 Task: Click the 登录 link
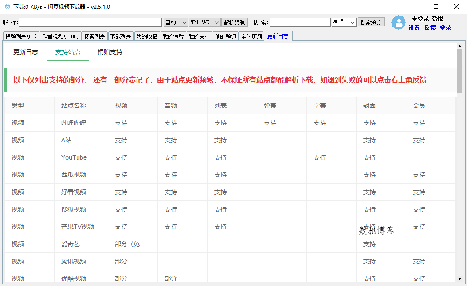445,27
